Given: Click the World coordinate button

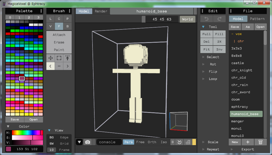Looking at the screenshot, I should [x=188, y=19].
